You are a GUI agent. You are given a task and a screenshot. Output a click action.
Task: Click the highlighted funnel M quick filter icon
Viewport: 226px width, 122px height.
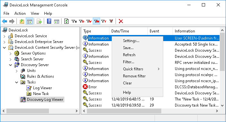[97, 22]
